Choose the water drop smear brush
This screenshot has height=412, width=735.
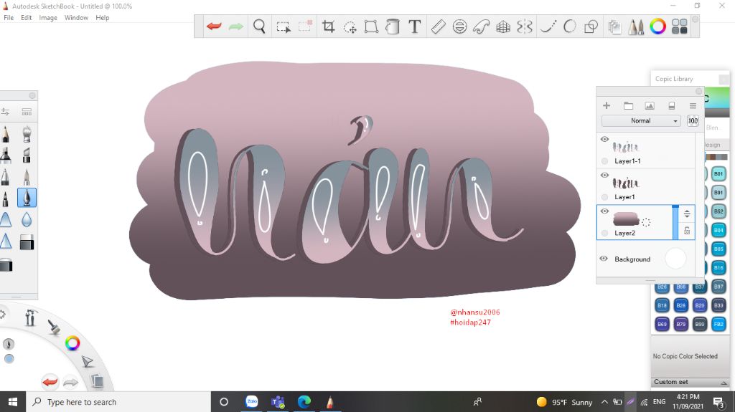coord(27,219)
